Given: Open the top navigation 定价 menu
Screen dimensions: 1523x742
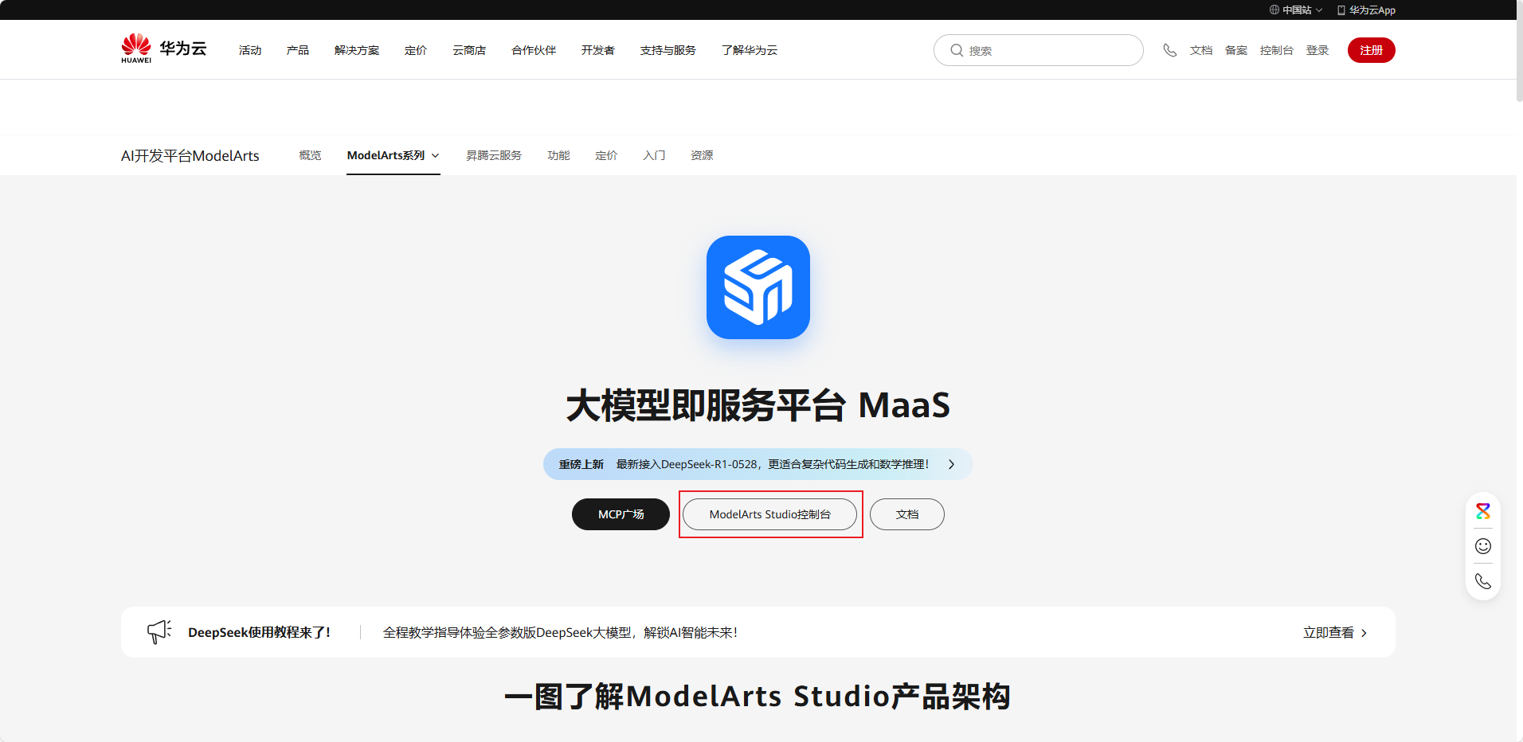Looking at the screenshot, I should [416, 50].
